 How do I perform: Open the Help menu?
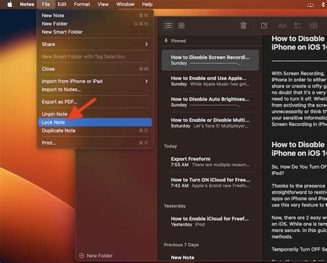[147, 4]
